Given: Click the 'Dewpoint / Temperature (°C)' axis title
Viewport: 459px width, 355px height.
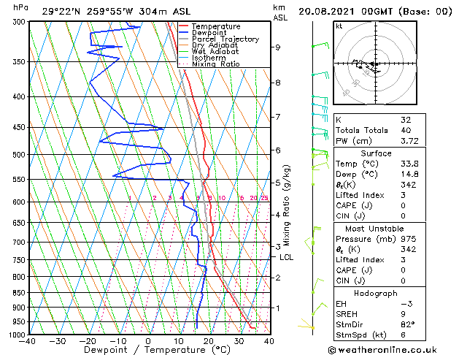Looking at the screenshot, I should [157, 350].
